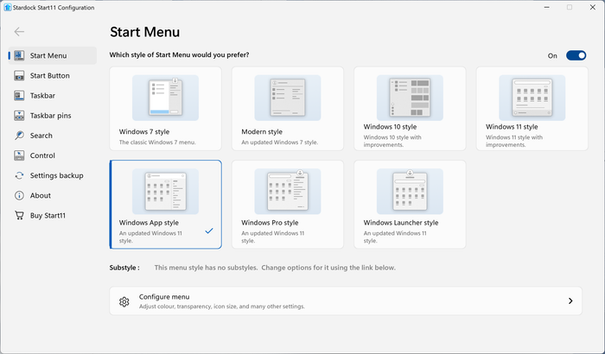
Task: Click the Taskbar sidebar icon
Action: coord(19,96)
